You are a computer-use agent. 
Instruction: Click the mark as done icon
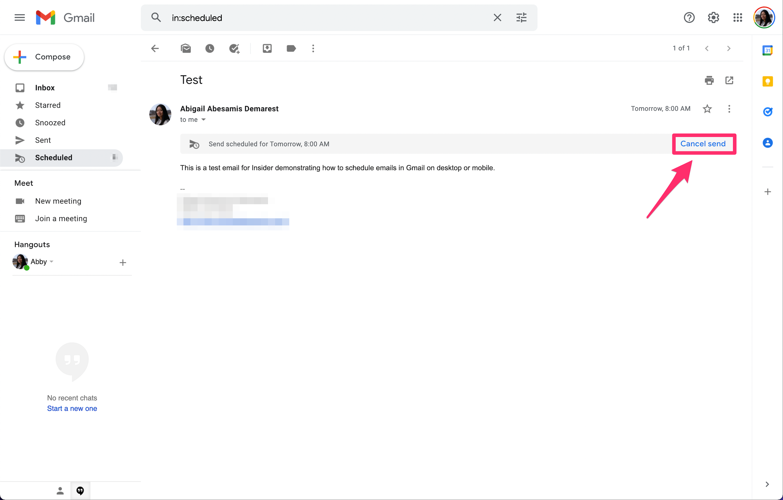point(233,49)
